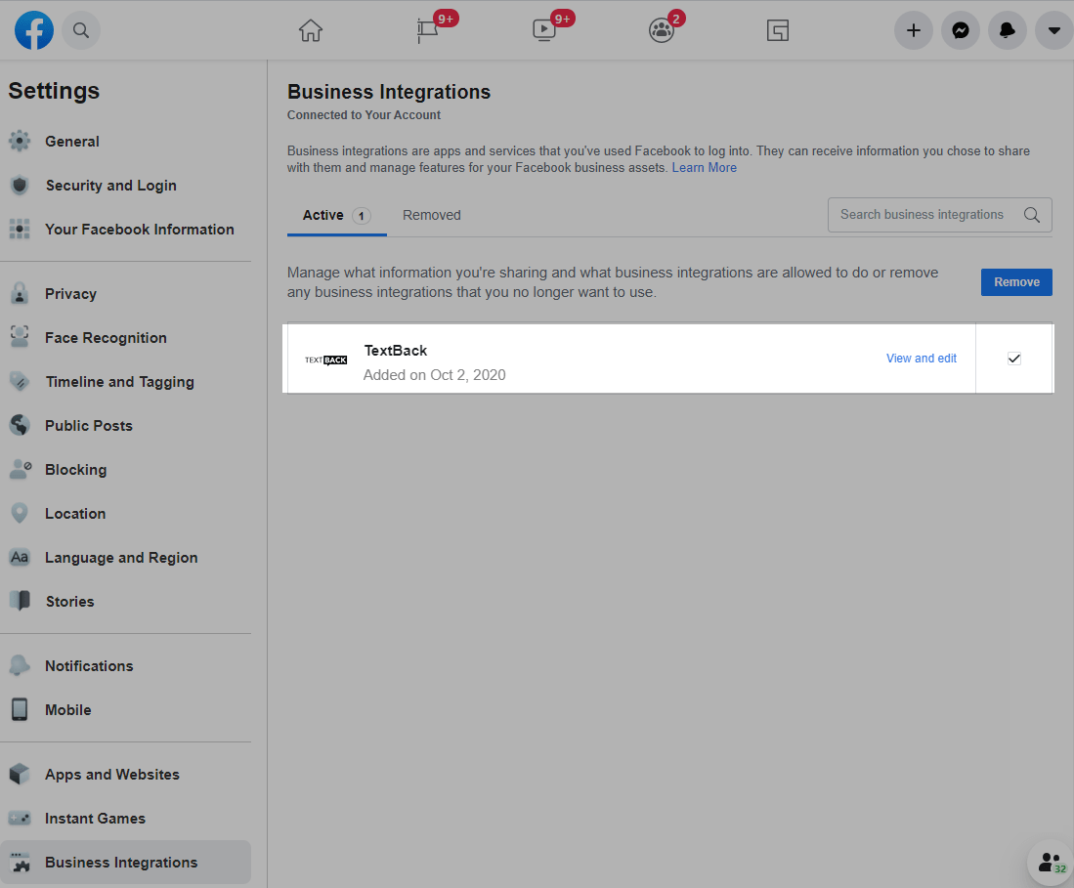The width and height of the screenshot is (1074, 888).
Task: Open the Learn More link
Action: coord(705,168)
